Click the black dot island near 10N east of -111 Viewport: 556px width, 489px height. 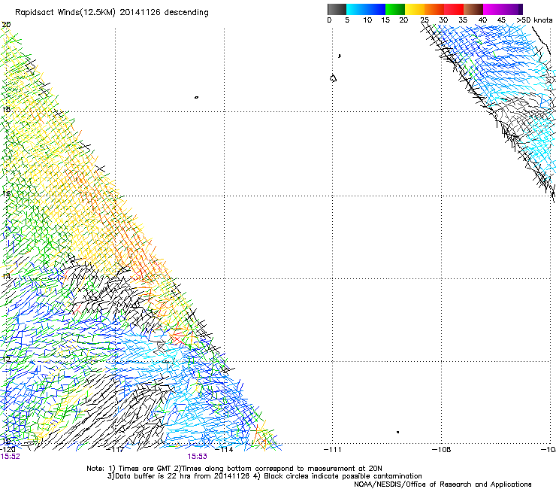pyautogui.click(x=398, y=432)
